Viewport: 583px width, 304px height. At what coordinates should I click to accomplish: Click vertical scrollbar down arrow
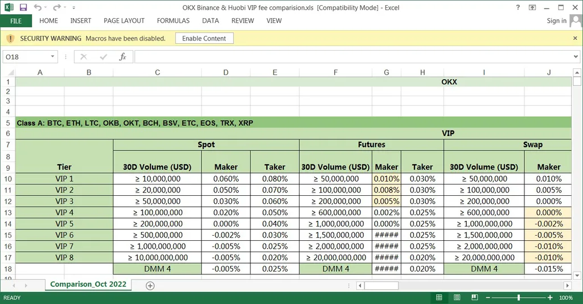[x=577, y=276]
